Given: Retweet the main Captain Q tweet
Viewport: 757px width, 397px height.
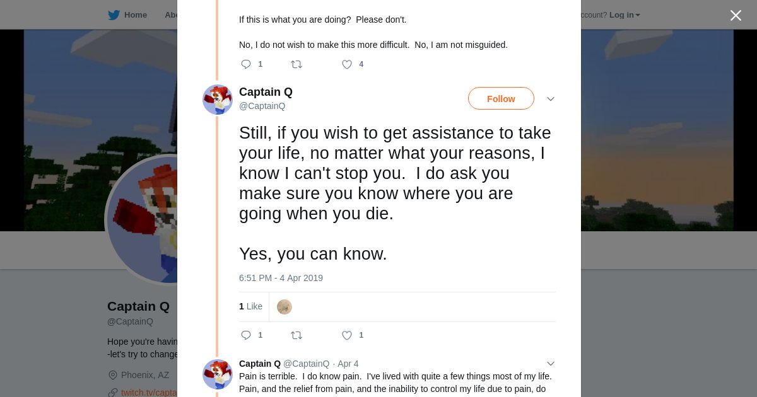Looking at the screenshot, I should pos(296,335).
